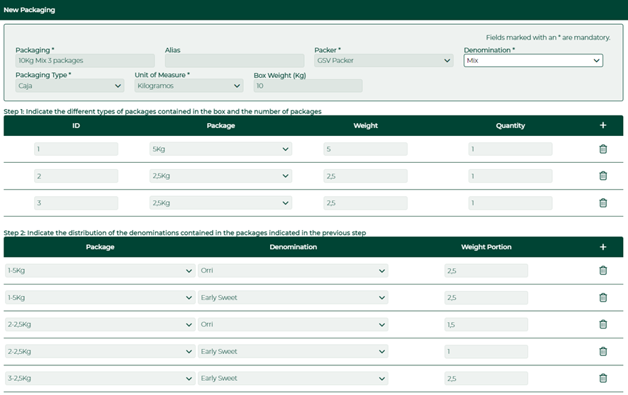Delete the 2-2,5Kg Early Sweet distribution row
Image resolution: width=628 pixels, height=395 pixels.
coord(602,351)
